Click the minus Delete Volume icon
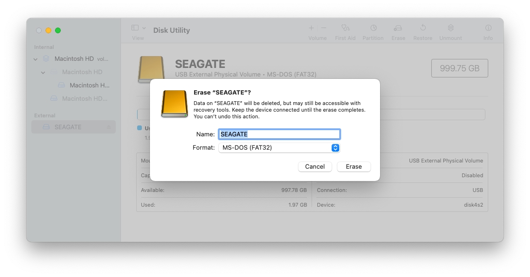The image size is (530, 277). [x=324, y=28]
